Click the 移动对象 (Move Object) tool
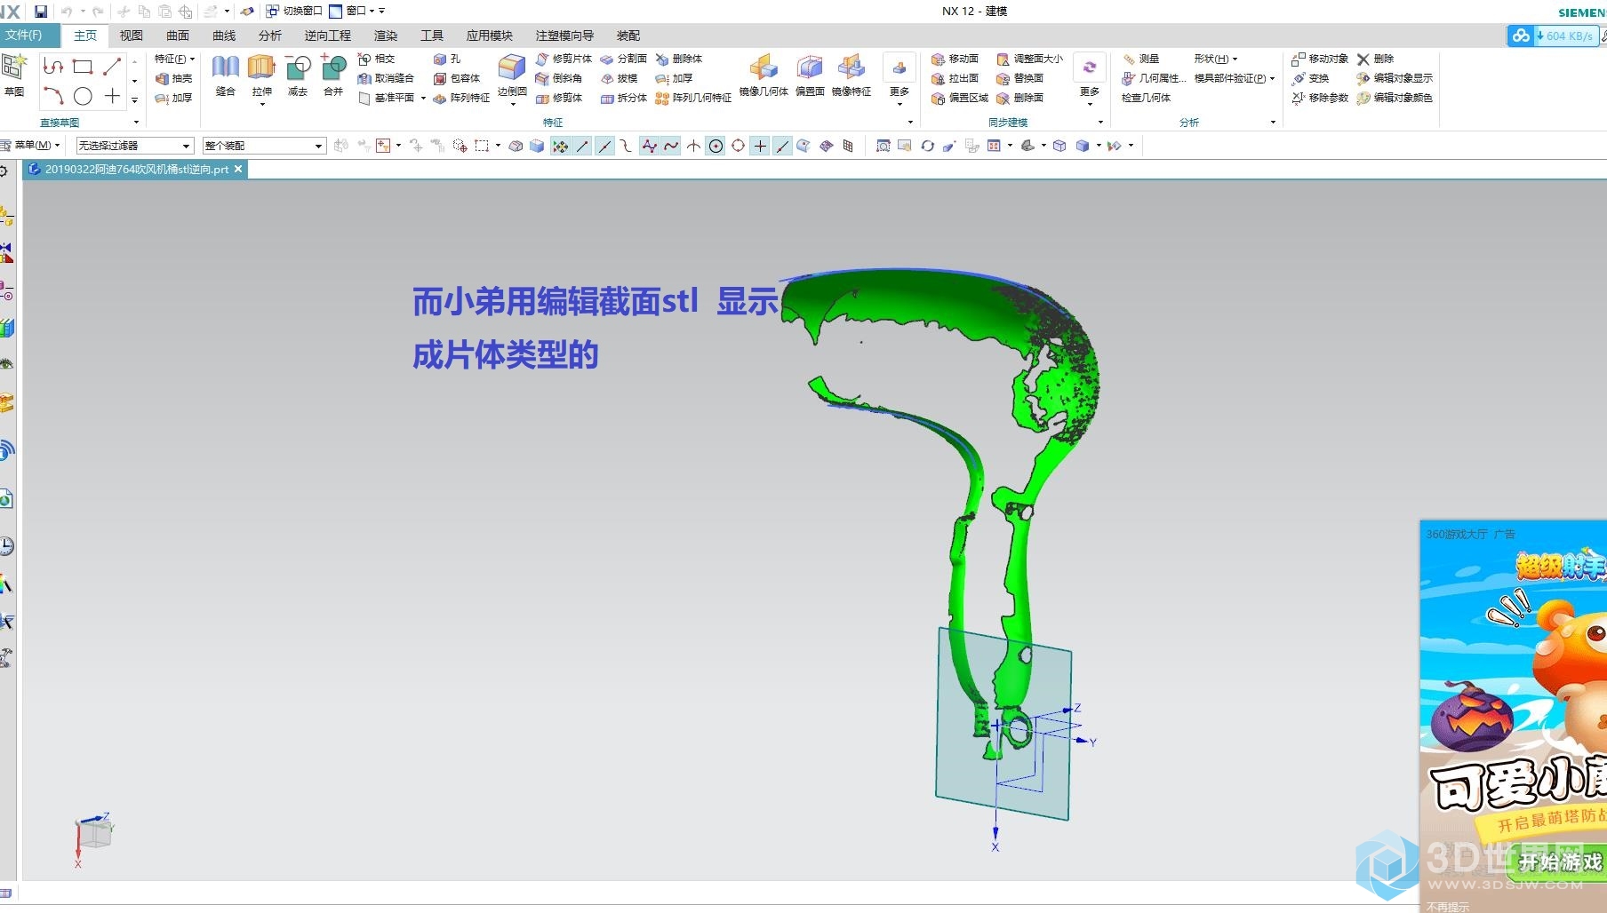 click(x=1320, y=59)
